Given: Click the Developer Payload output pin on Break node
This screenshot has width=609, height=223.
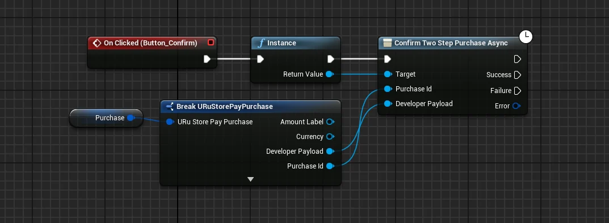Looking at the screenshot, I should pyautogui.click(x=330, y=151).
